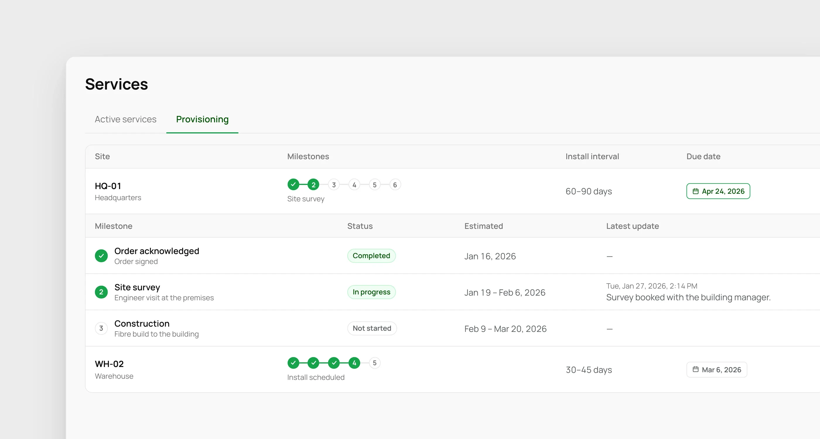The height and width of the screenshot is (439, 820).
Task: Click the 60–90 days install interval
Action: [589, 191]
